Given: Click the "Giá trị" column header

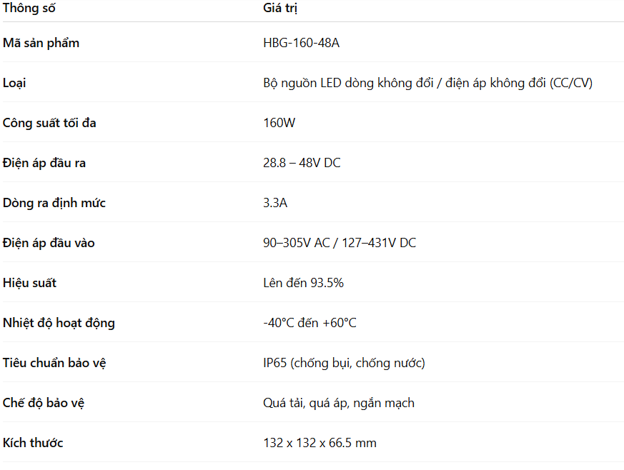Looking at the screenshot, I should pyautogui.click(x=280, y=9).
